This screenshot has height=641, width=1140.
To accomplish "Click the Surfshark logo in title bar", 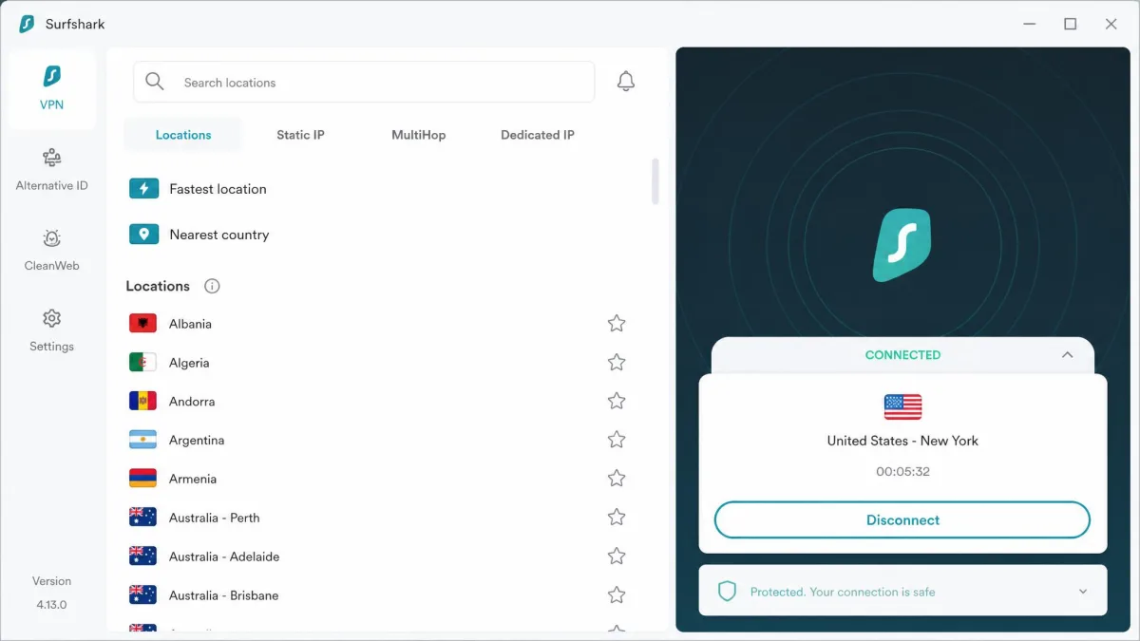I will (27, 24).
